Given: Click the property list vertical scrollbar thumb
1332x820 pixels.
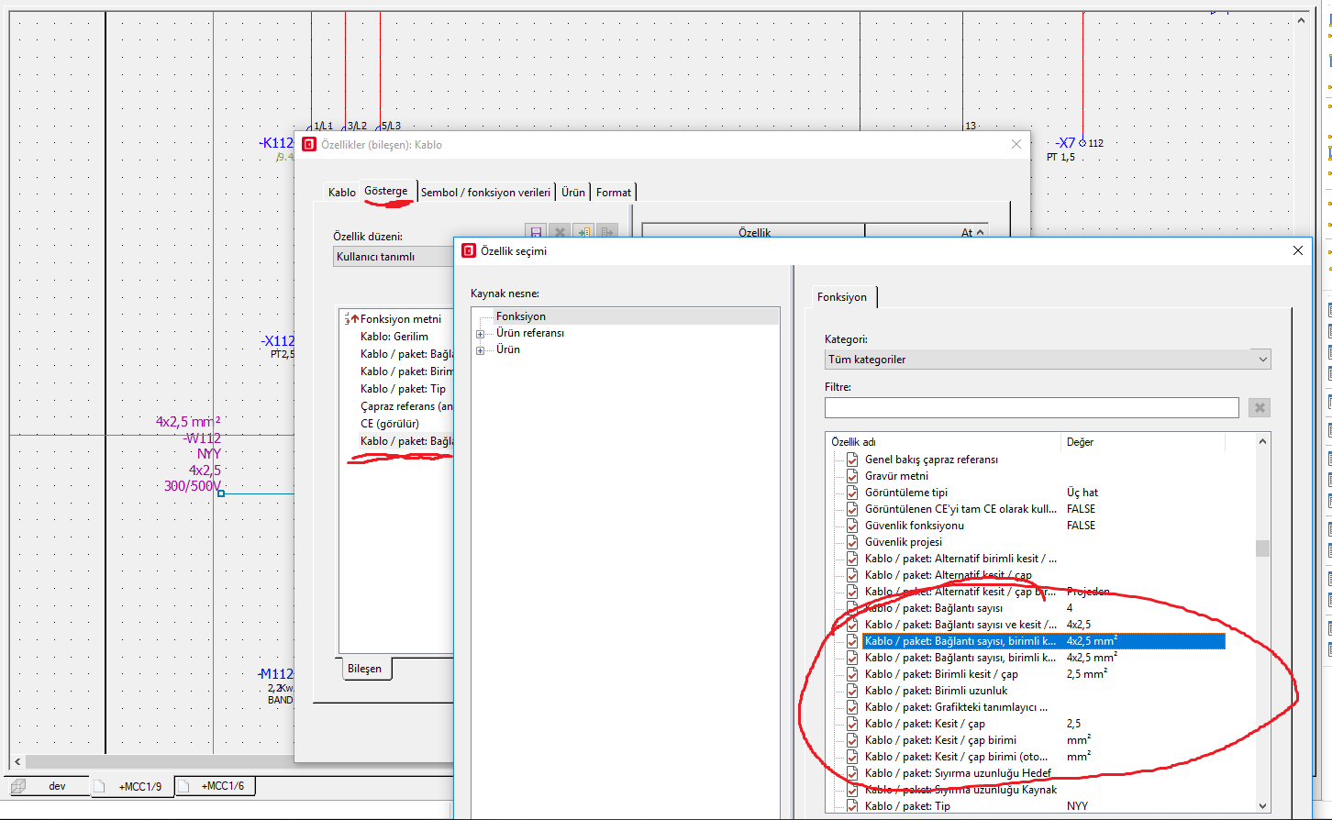Looking at the screenshot, I should (x=1263, y=548).
